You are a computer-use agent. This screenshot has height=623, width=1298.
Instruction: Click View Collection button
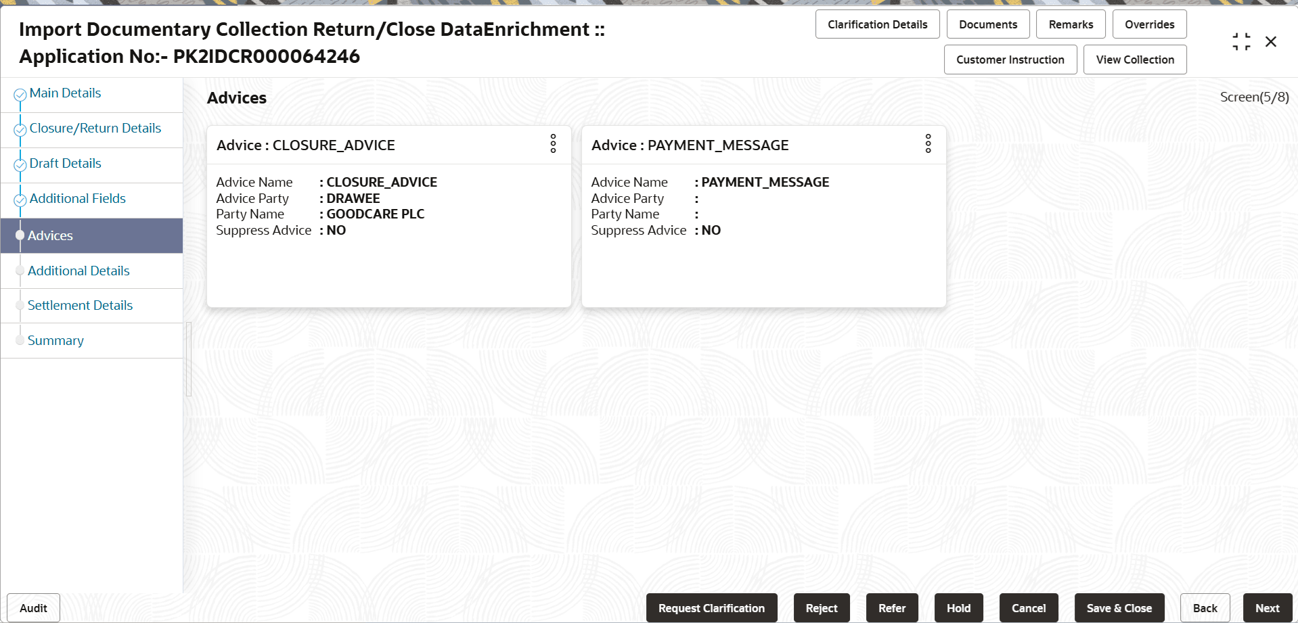(x=1135, y=60)
